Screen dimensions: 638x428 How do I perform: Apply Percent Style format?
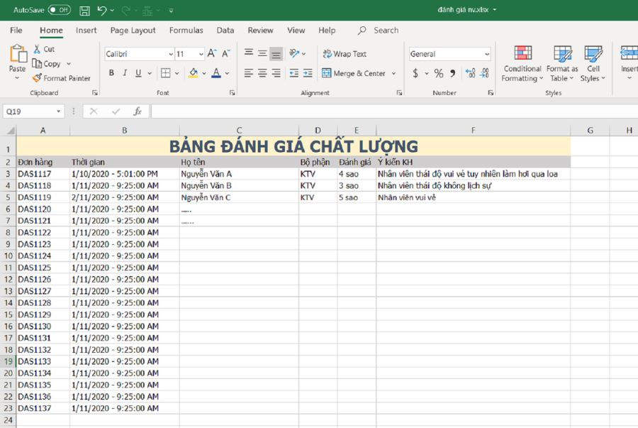click(438, 73)
